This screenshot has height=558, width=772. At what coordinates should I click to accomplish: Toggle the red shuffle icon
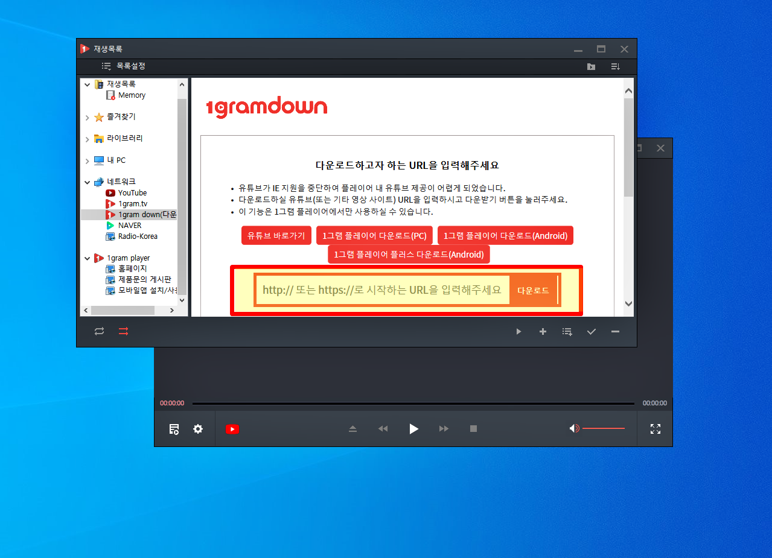(x=123, y=331)
